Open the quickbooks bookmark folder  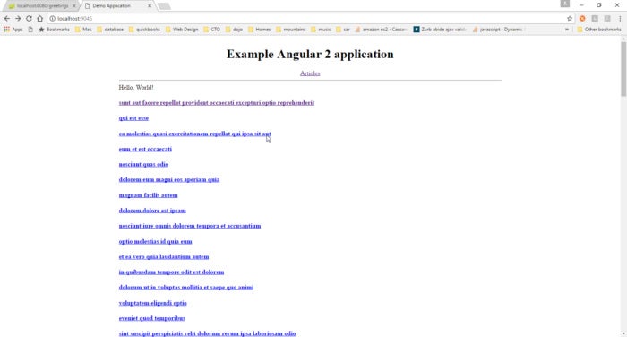point(144,30)
